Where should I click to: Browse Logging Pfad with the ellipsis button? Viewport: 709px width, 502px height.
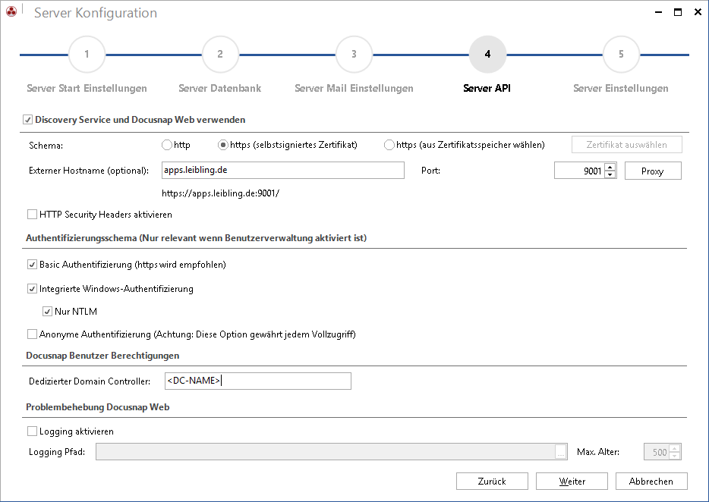point(561,452)
